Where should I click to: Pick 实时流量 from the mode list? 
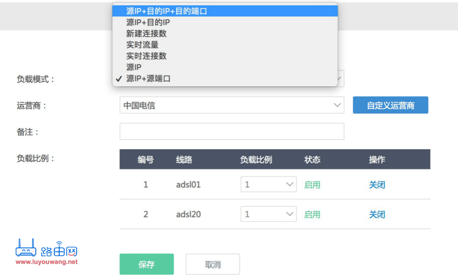(143, 44)
